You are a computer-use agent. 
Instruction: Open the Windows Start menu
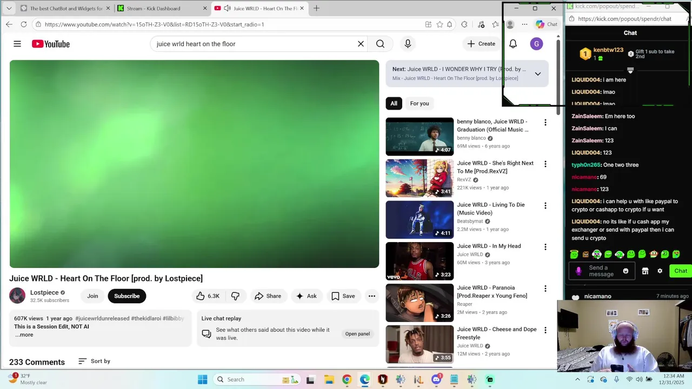[202, 379]
